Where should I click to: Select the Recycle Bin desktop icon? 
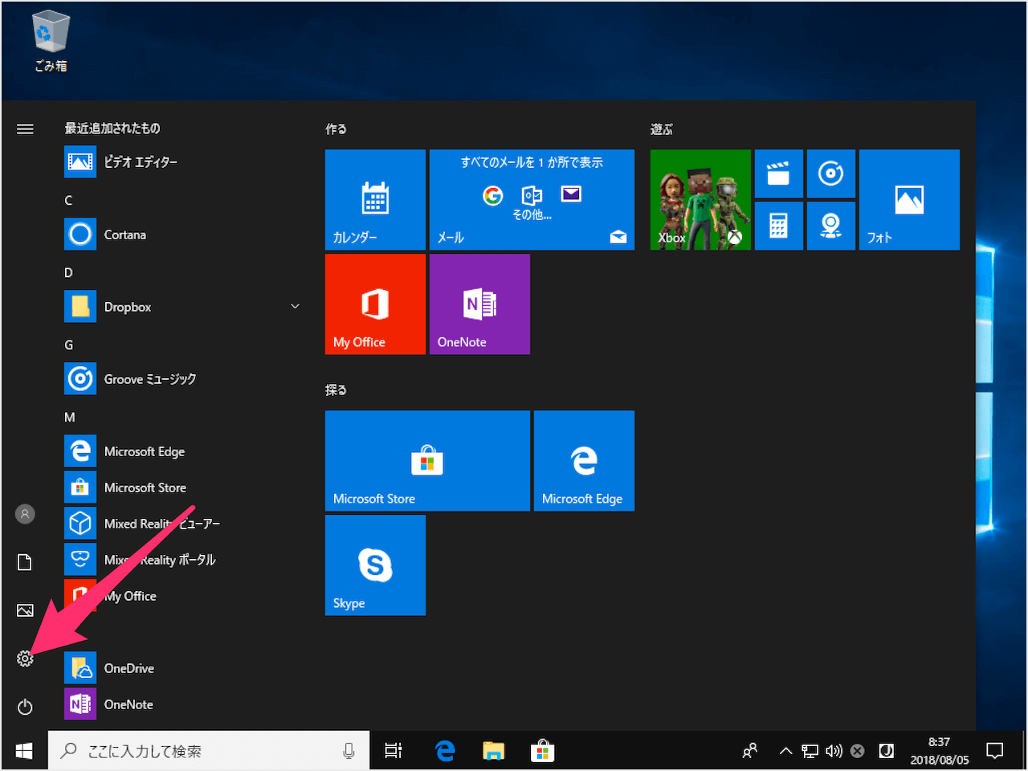pyautogui.click(x=51, y=42)
